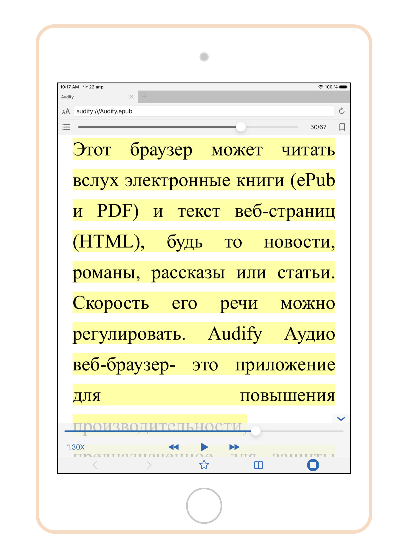
Task: Collapse the audio player with chevron
Action: click(x=341, y=419)
